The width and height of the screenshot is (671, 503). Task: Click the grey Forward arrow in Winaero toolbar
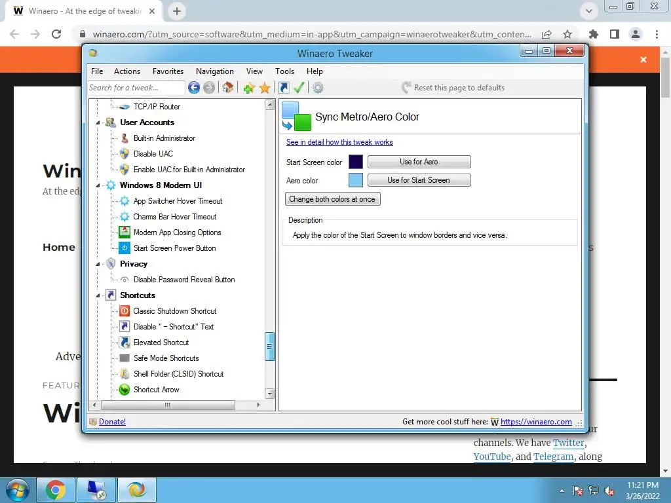tap(209, 88)
